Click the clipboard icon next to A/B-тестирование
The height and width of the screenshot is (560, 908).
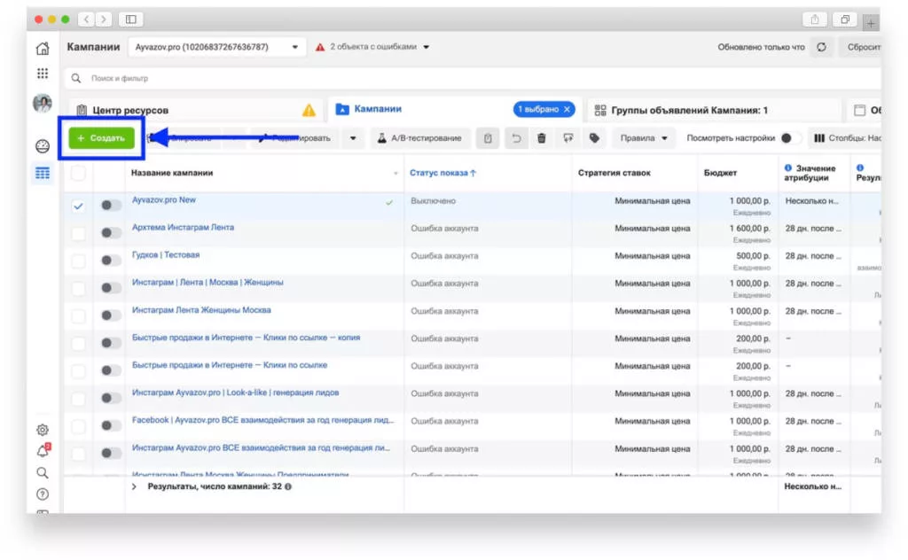pyautogui.click(x=488, y=138)
